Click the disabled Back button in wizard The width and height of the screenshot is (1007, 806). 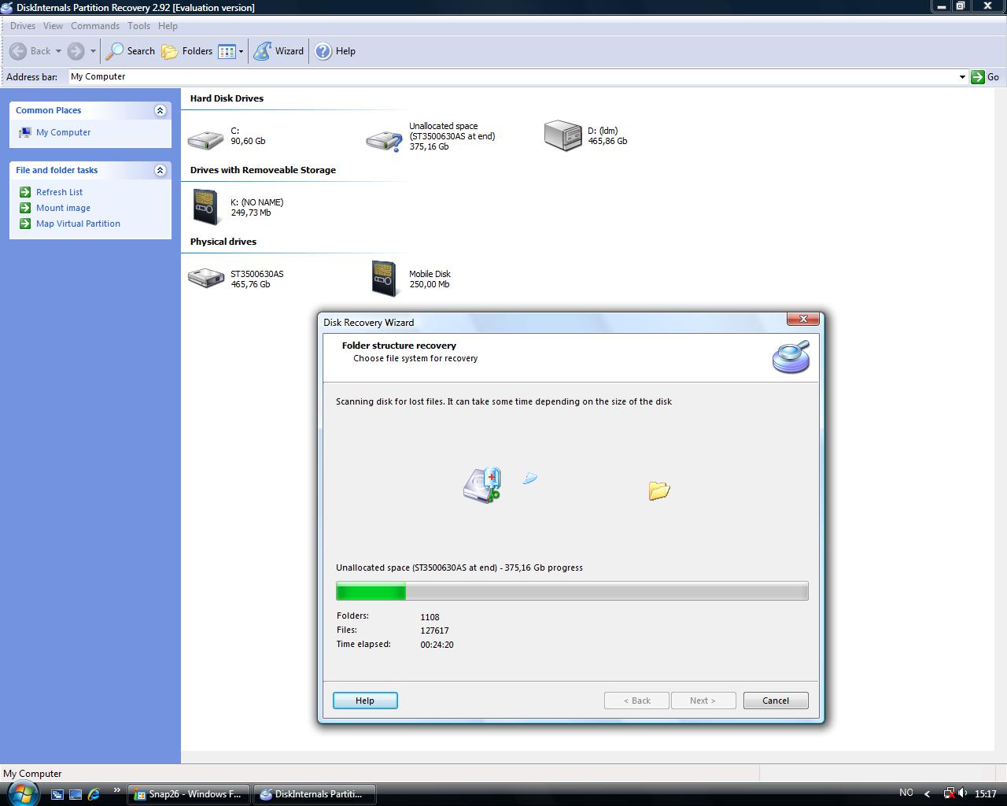click(636, 701)
